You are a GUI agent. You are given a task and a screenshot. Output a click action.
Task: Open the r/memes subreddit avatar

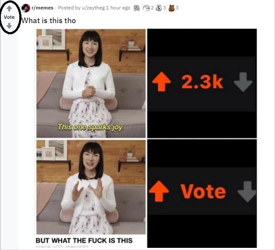click(26, 8)
